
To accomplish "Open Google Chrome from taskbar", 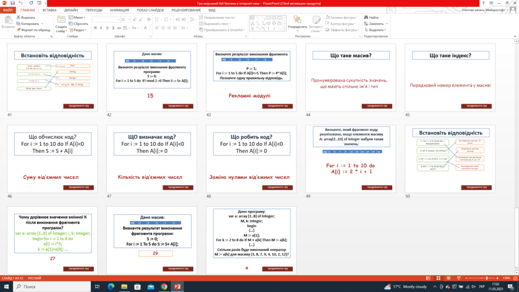I will click(x=164, y=286).
